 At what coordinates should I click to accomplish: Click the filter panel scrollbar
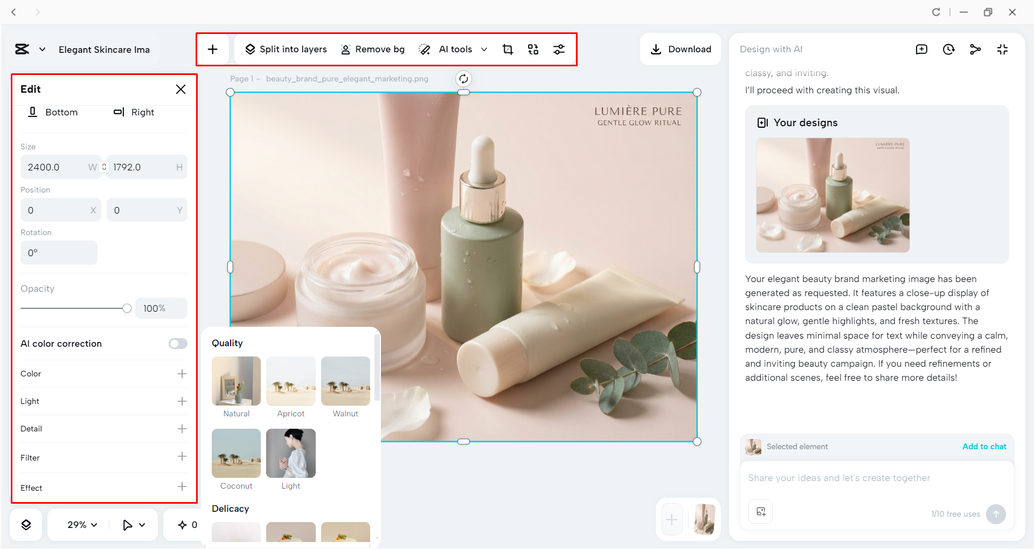377,368
